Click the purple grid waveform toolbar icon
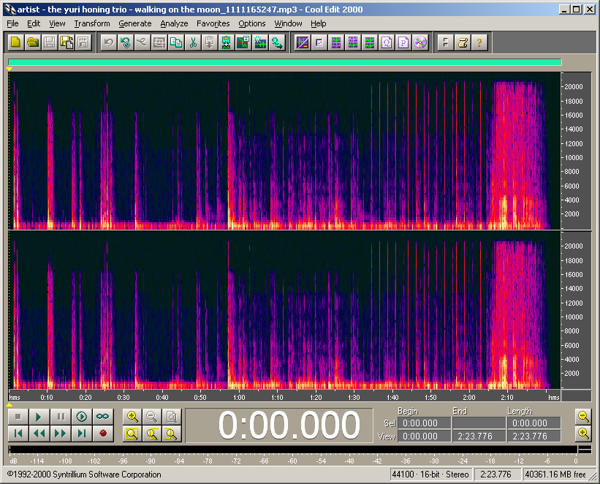Image resolution: width=600 pixels, height=484 pixels. tap(353, 42)
